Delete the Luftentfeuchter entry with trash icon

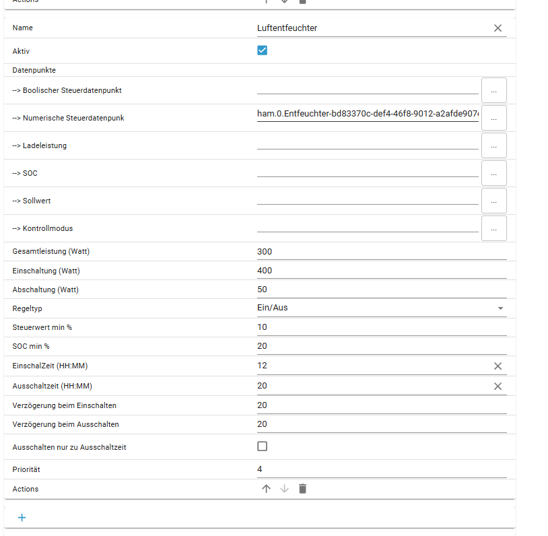coord(303,489)
